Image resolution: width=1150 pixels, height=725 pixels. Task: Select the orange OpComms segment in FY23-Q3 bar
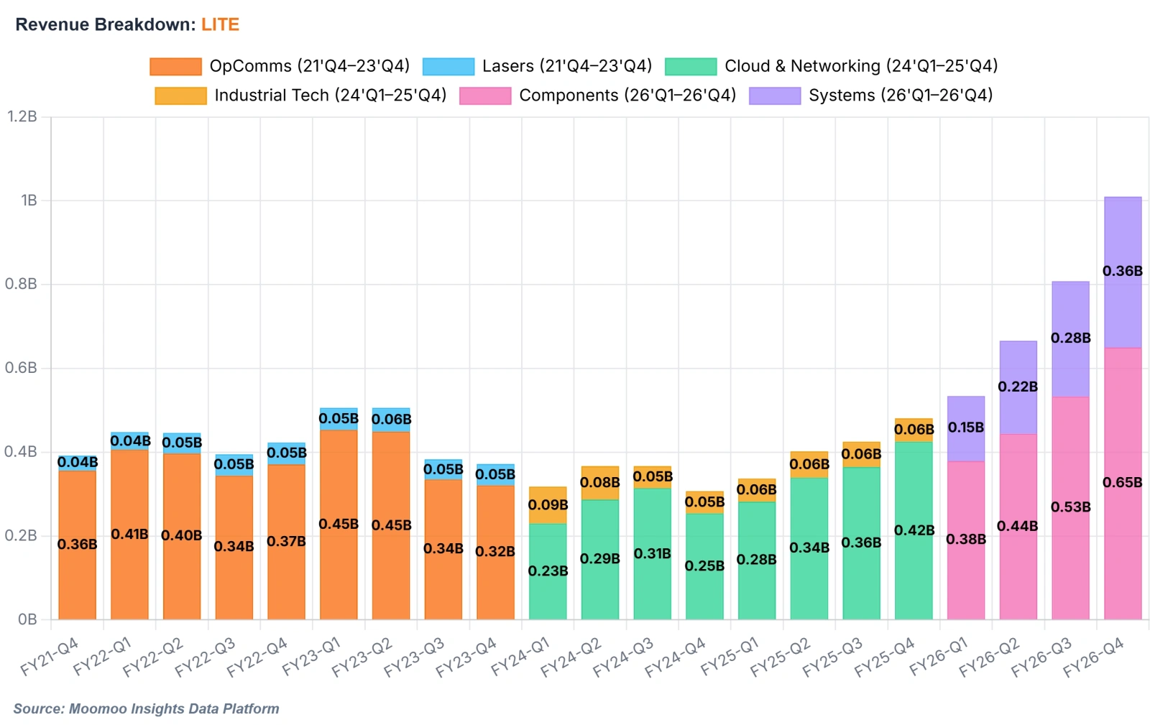(443, 549)
